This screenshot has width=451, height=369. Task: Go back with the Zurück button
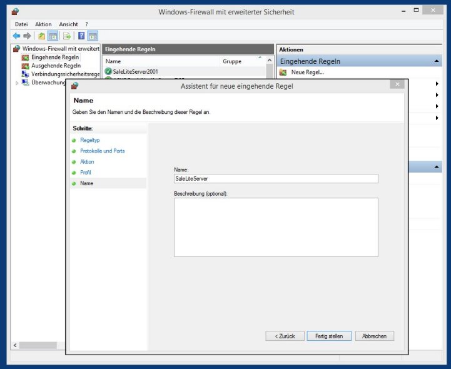(x=285, y=336)
